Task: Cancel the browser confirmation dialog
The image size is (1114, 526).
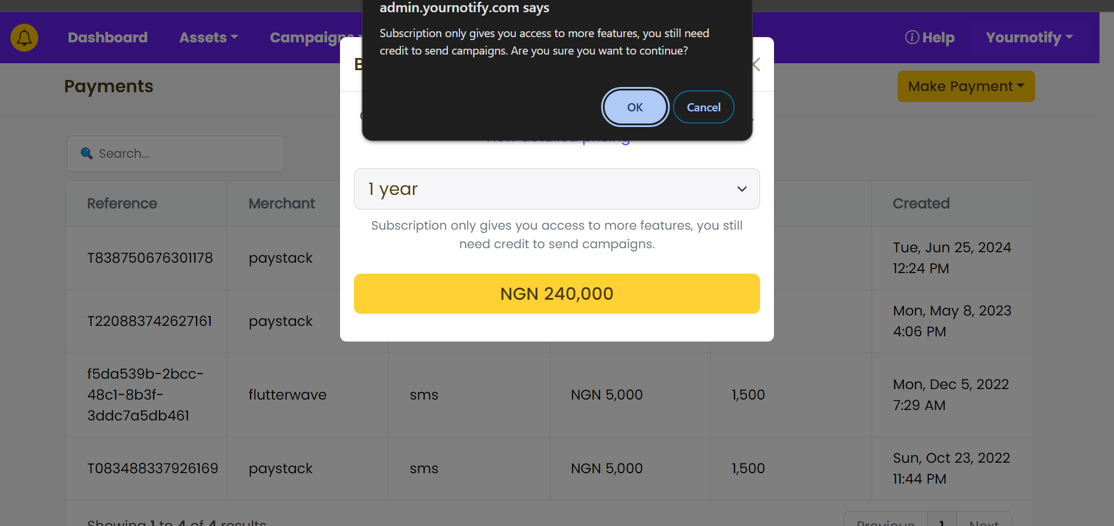Action: pos(703,107)
